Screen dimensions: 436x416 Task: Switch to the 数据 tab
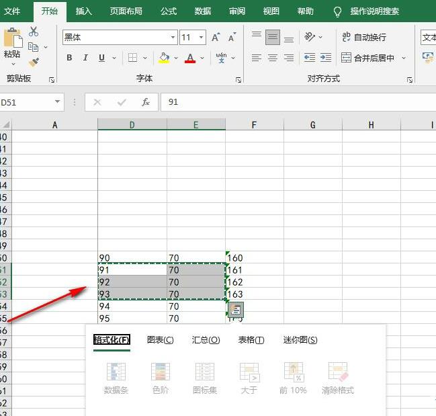pos(203,11)
